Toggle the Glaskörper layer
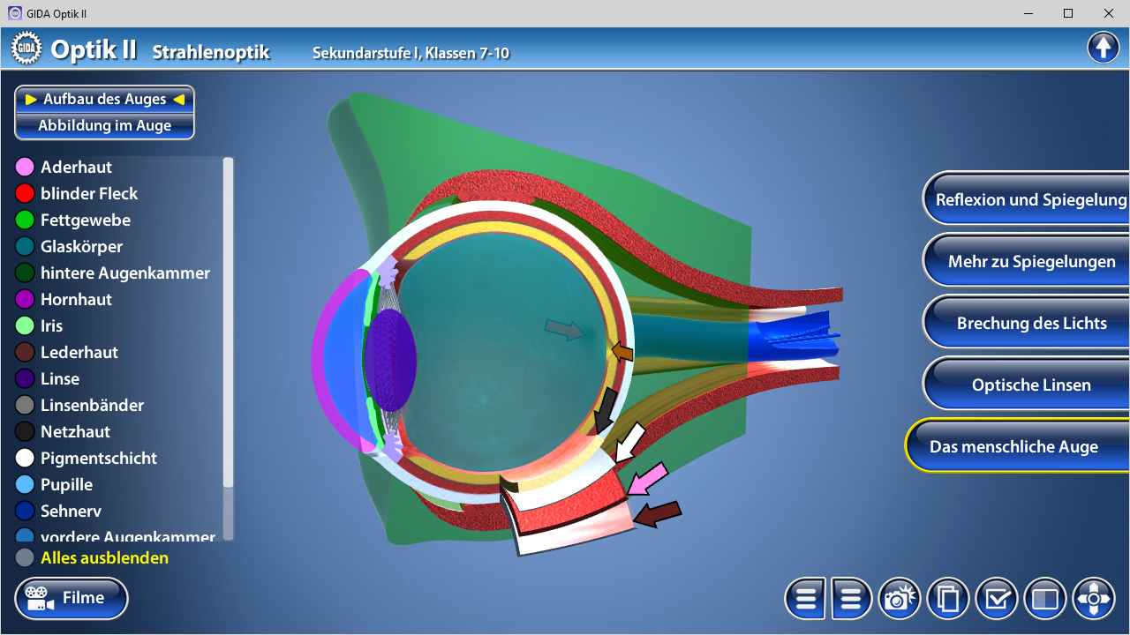This screenshot has width=1130, height=635. (x=81, y=247)
